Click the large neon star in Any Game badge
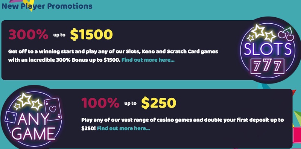The width and height of the screenshot is (301, 149). pyautogui.click(x=24, y=99)
